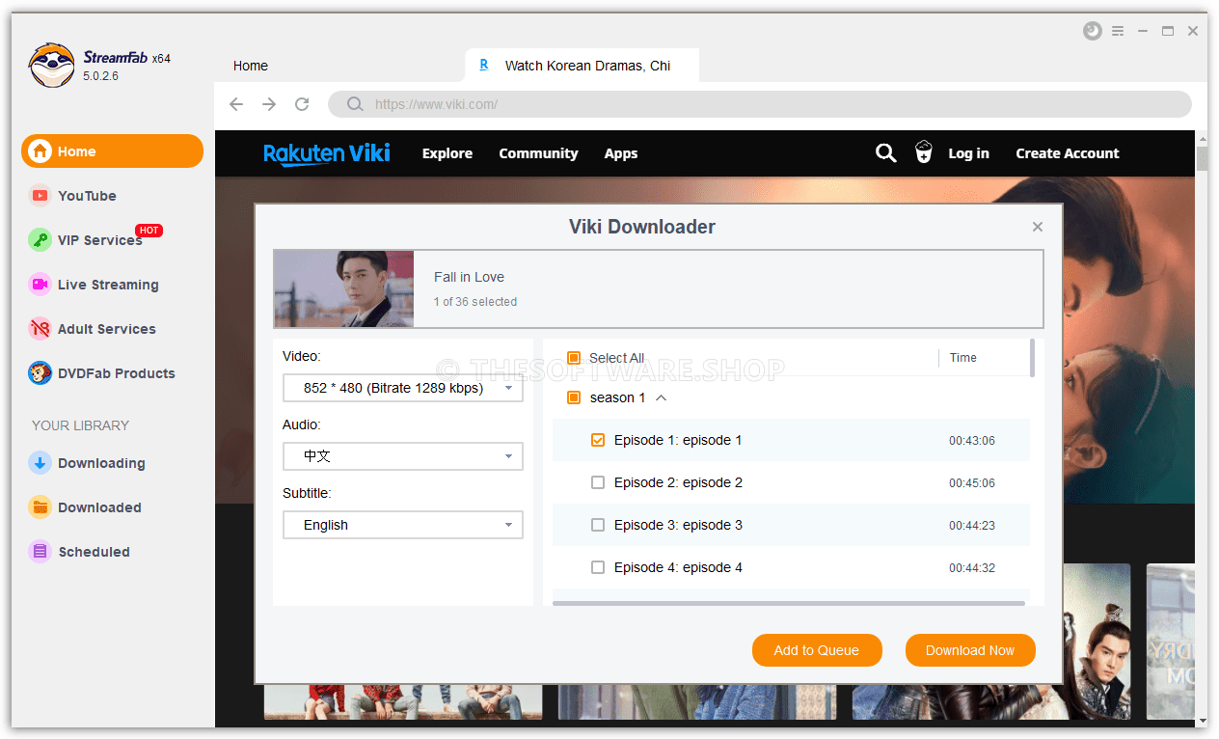
Task: Open the Audio language dropdown
Action: (403, 456)
